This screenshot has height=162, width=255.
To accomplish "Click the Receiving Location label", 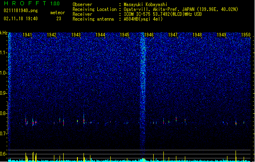I will [94, 9].
